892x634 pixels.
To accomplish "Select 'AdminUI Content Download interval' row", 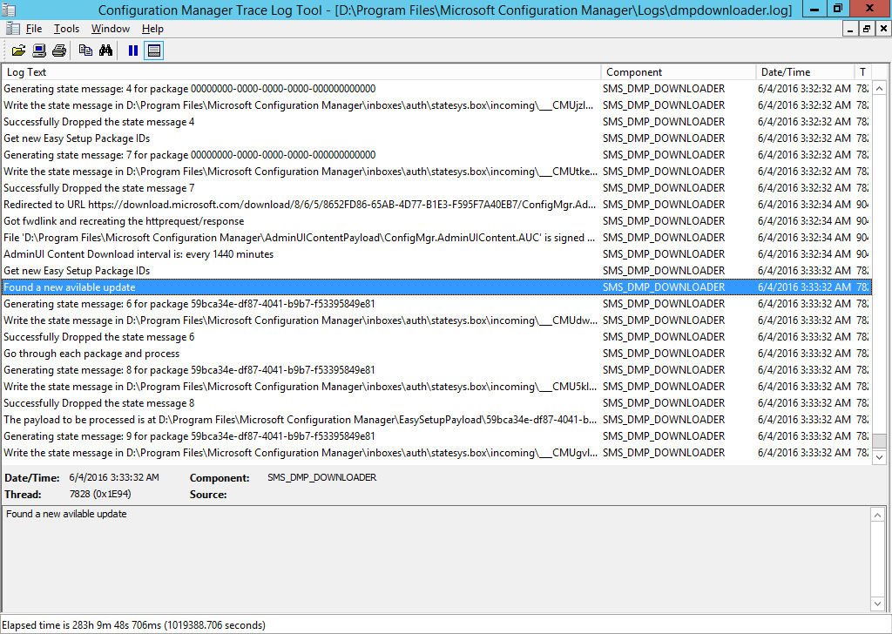I will click(436, 254).
